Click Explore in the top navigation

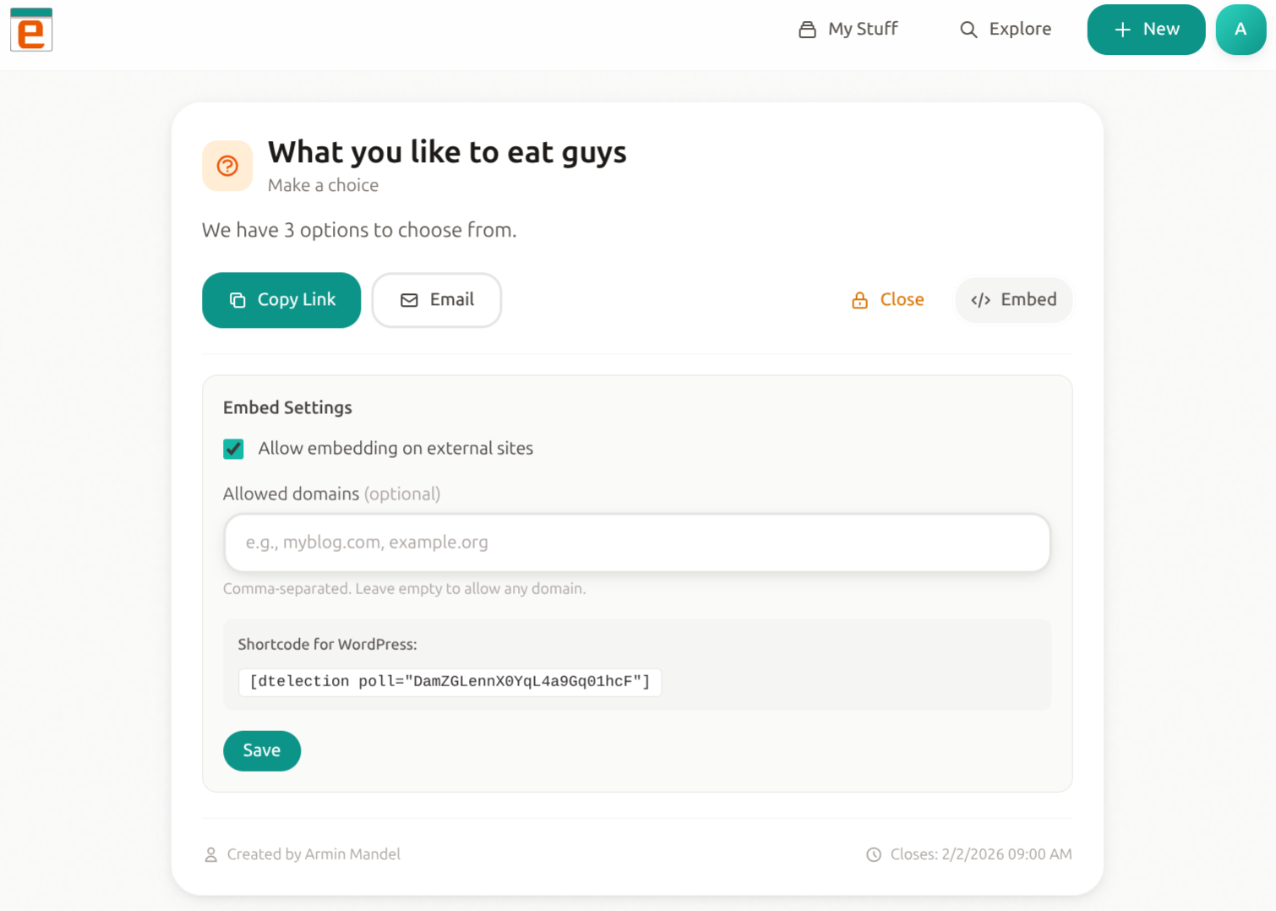coord(1020,28)
